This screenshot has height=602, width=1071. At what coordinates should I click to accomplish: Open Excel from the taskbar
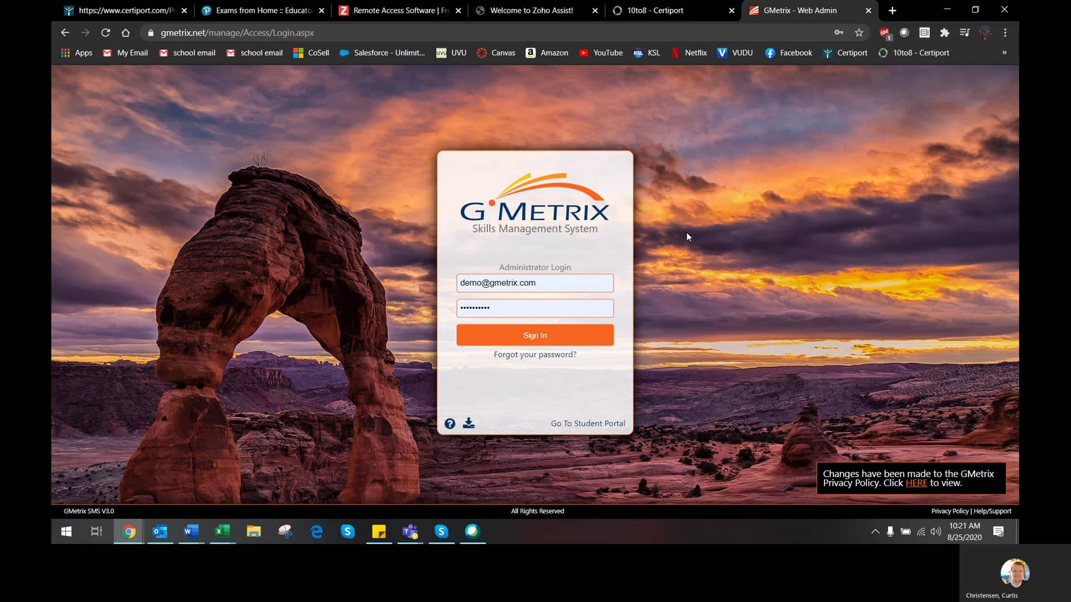coord(223,532)
